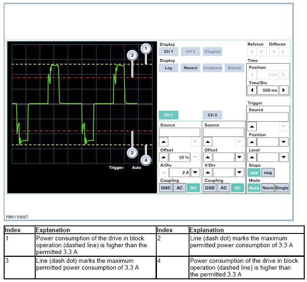The height and width of the screenshot is (282, 307).
Task: Switch trigger Mode to Single
Action: (x=282, y=188)
